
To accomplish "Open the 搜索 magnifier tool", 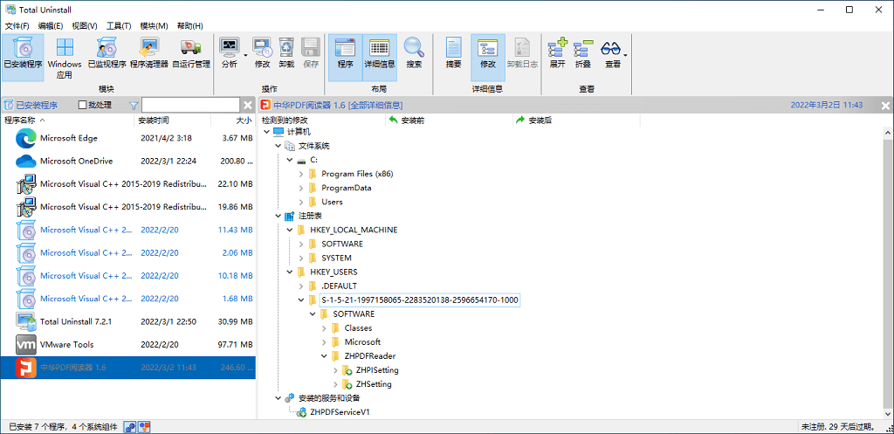I will [x=414, y=53].
